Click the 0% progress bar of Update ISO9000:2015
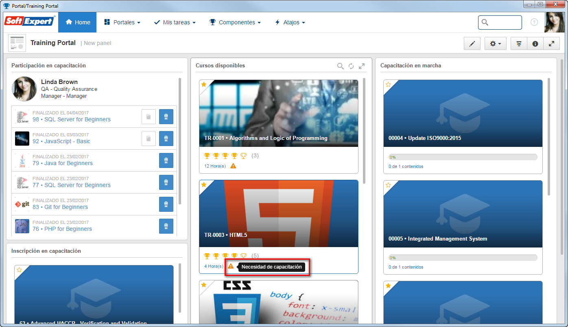Viewport: 568px width, 327px height. [463, 157]
